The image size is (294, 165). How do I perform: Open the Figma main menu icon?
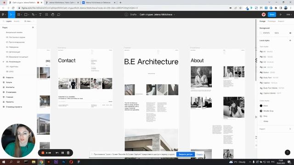(3, 15)
